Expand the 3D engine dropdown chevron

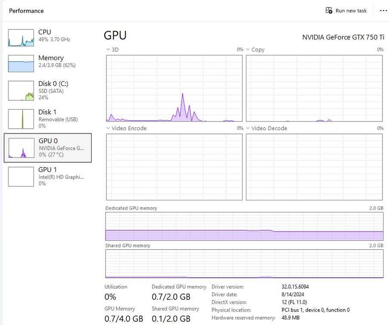(x=108, y=50)
